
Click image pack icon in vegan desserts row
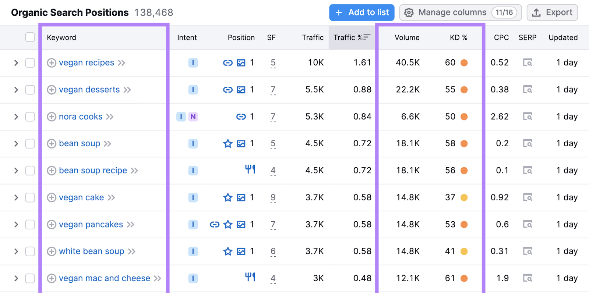point(241,90)
